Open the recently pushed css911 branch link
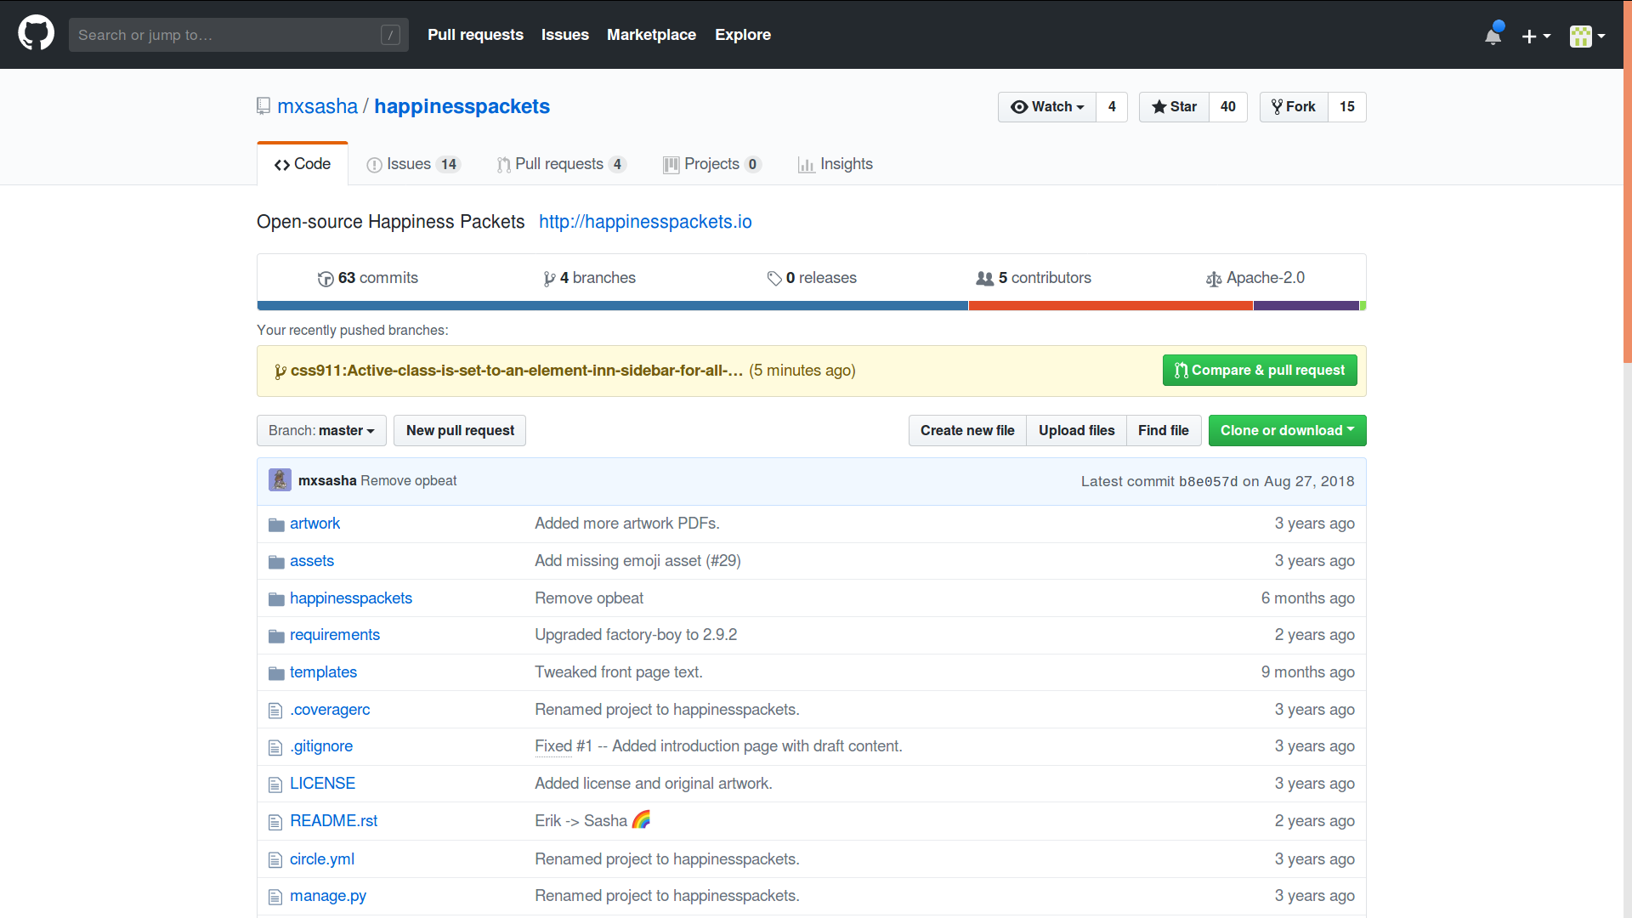Screen dimensions: 1632x918 click(x=517, y=371)
